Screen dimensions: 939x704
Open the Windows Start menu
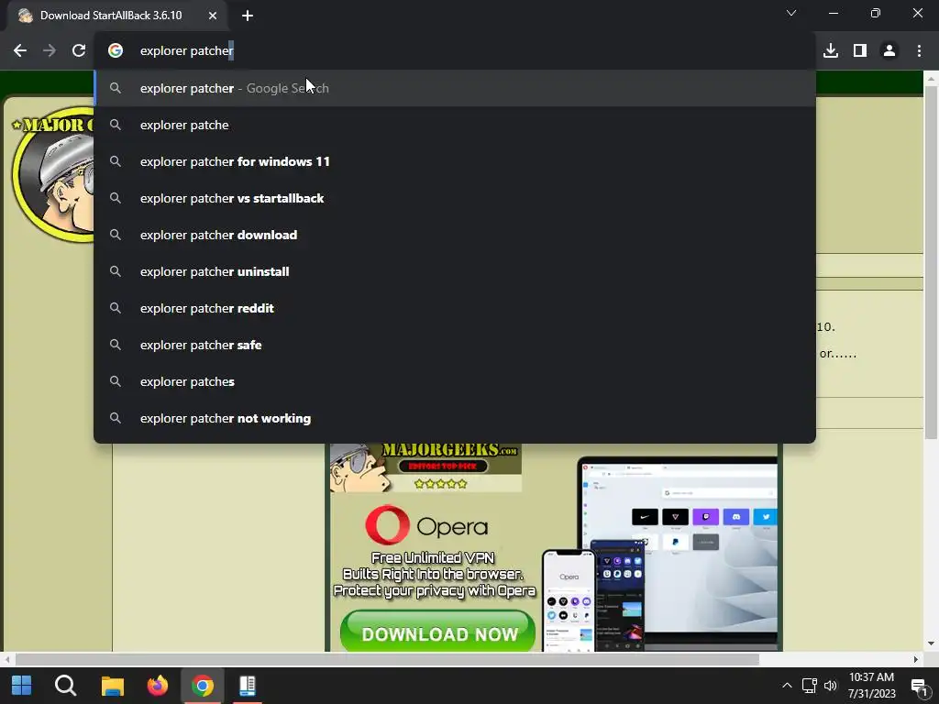coord(22,686)
